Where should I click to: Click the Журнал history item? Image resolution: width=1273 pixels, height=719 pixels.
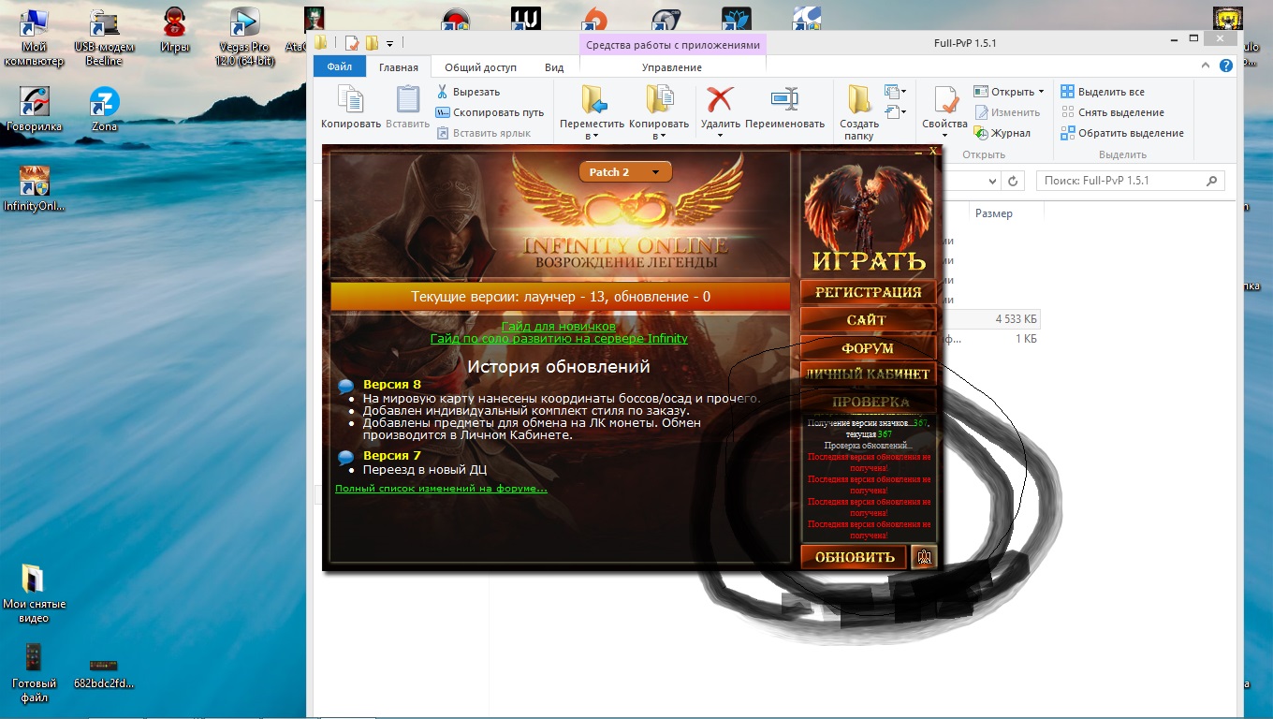click(x=1002, y=133)
